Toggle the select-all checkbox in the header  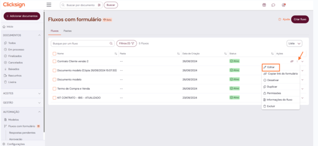point(55,53)
